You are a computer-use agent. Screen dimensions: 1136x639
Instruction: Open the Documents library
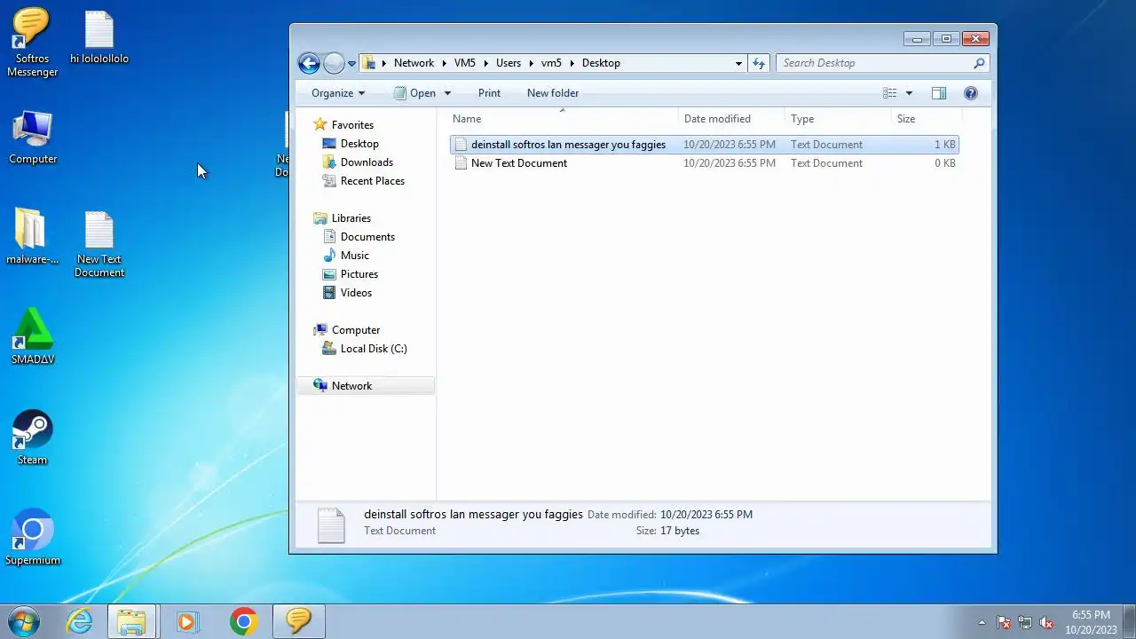coord(367,237)
